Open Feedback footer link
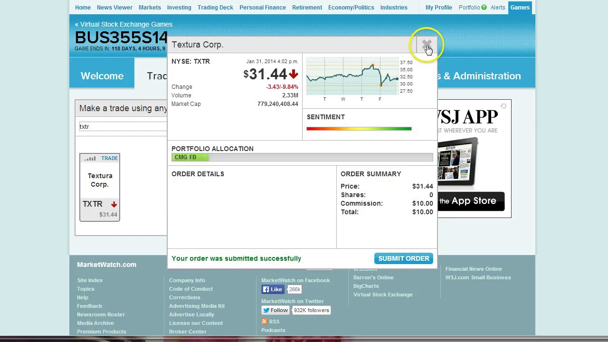The image size is (608, 342). click(89, 306)
